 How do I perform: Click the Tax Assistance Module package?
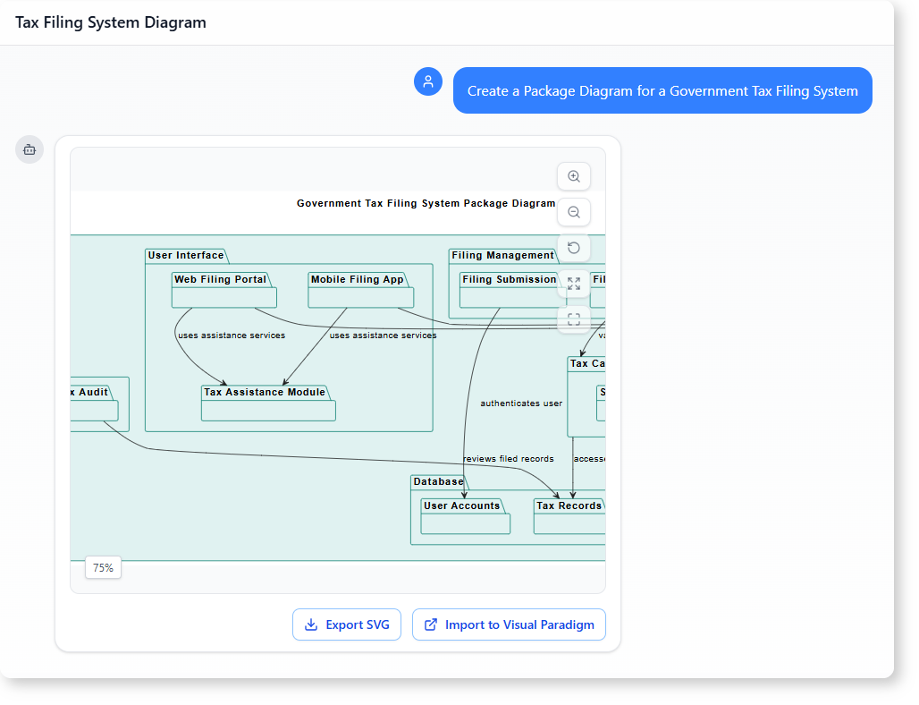(x=268, y=403)
